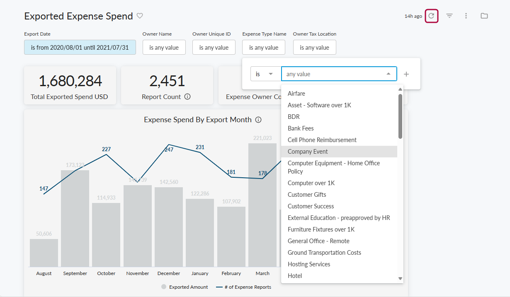Image resolution: width=510 pixels, height=297 pixels.
Task: Open info icon on Expense Spend By Export Month
Action: pyautogui.click(x=257, y=120)
